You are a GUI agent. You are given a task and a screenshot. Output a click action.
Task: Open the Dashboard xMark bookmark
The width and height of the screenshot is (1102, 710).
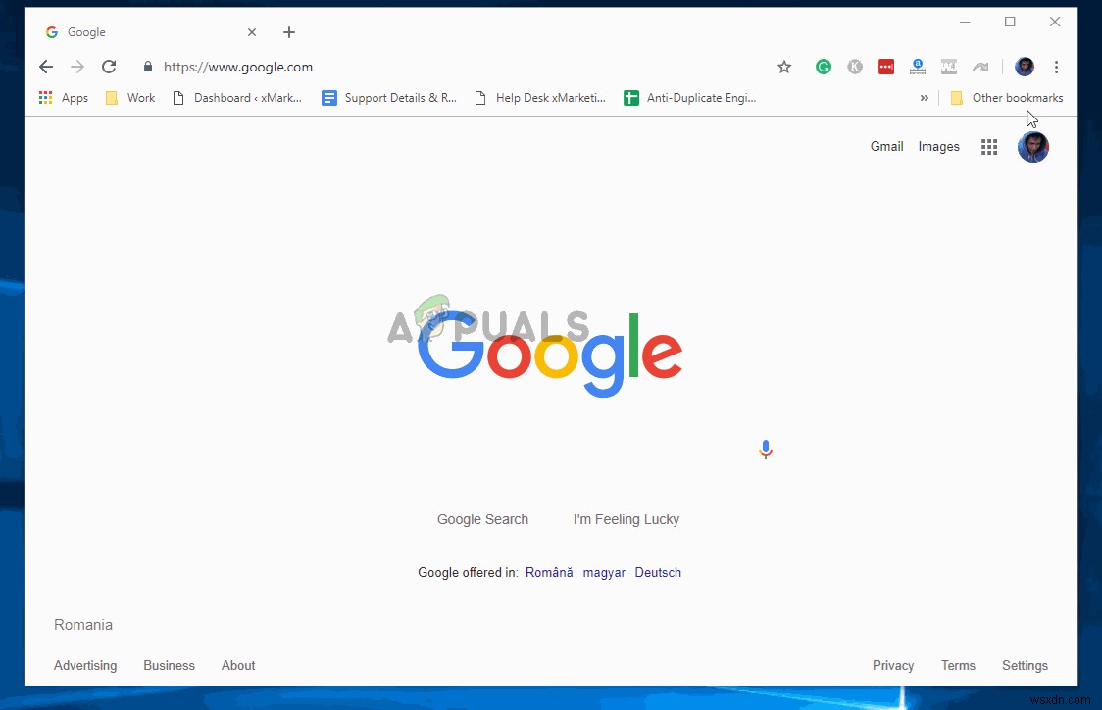237,98
